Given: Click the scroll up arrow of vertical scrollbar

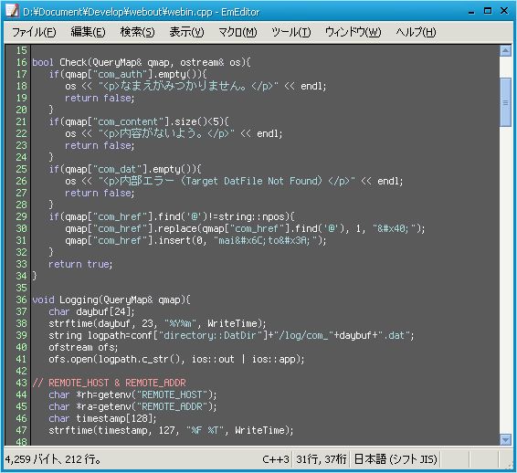Looking at the screenshot, I should [505, 51].
